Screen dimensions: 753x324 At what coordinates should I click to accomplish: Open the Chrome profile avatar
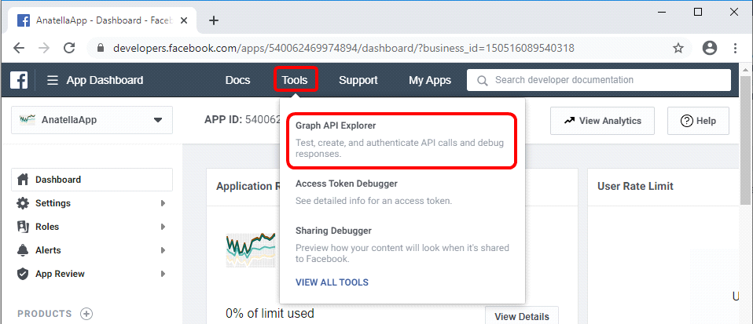[709, 48]
